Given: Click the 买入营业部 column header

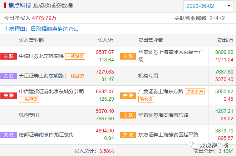Looking at the screenshot, I should coord(31,40).
